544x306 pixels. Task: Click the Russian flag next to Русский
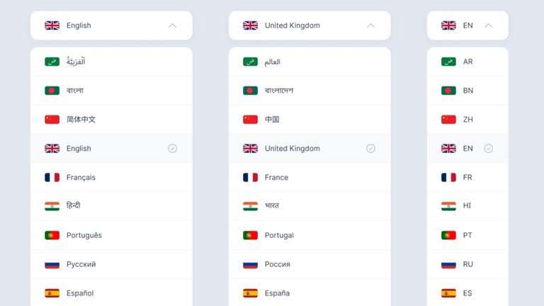coord(52,264)
